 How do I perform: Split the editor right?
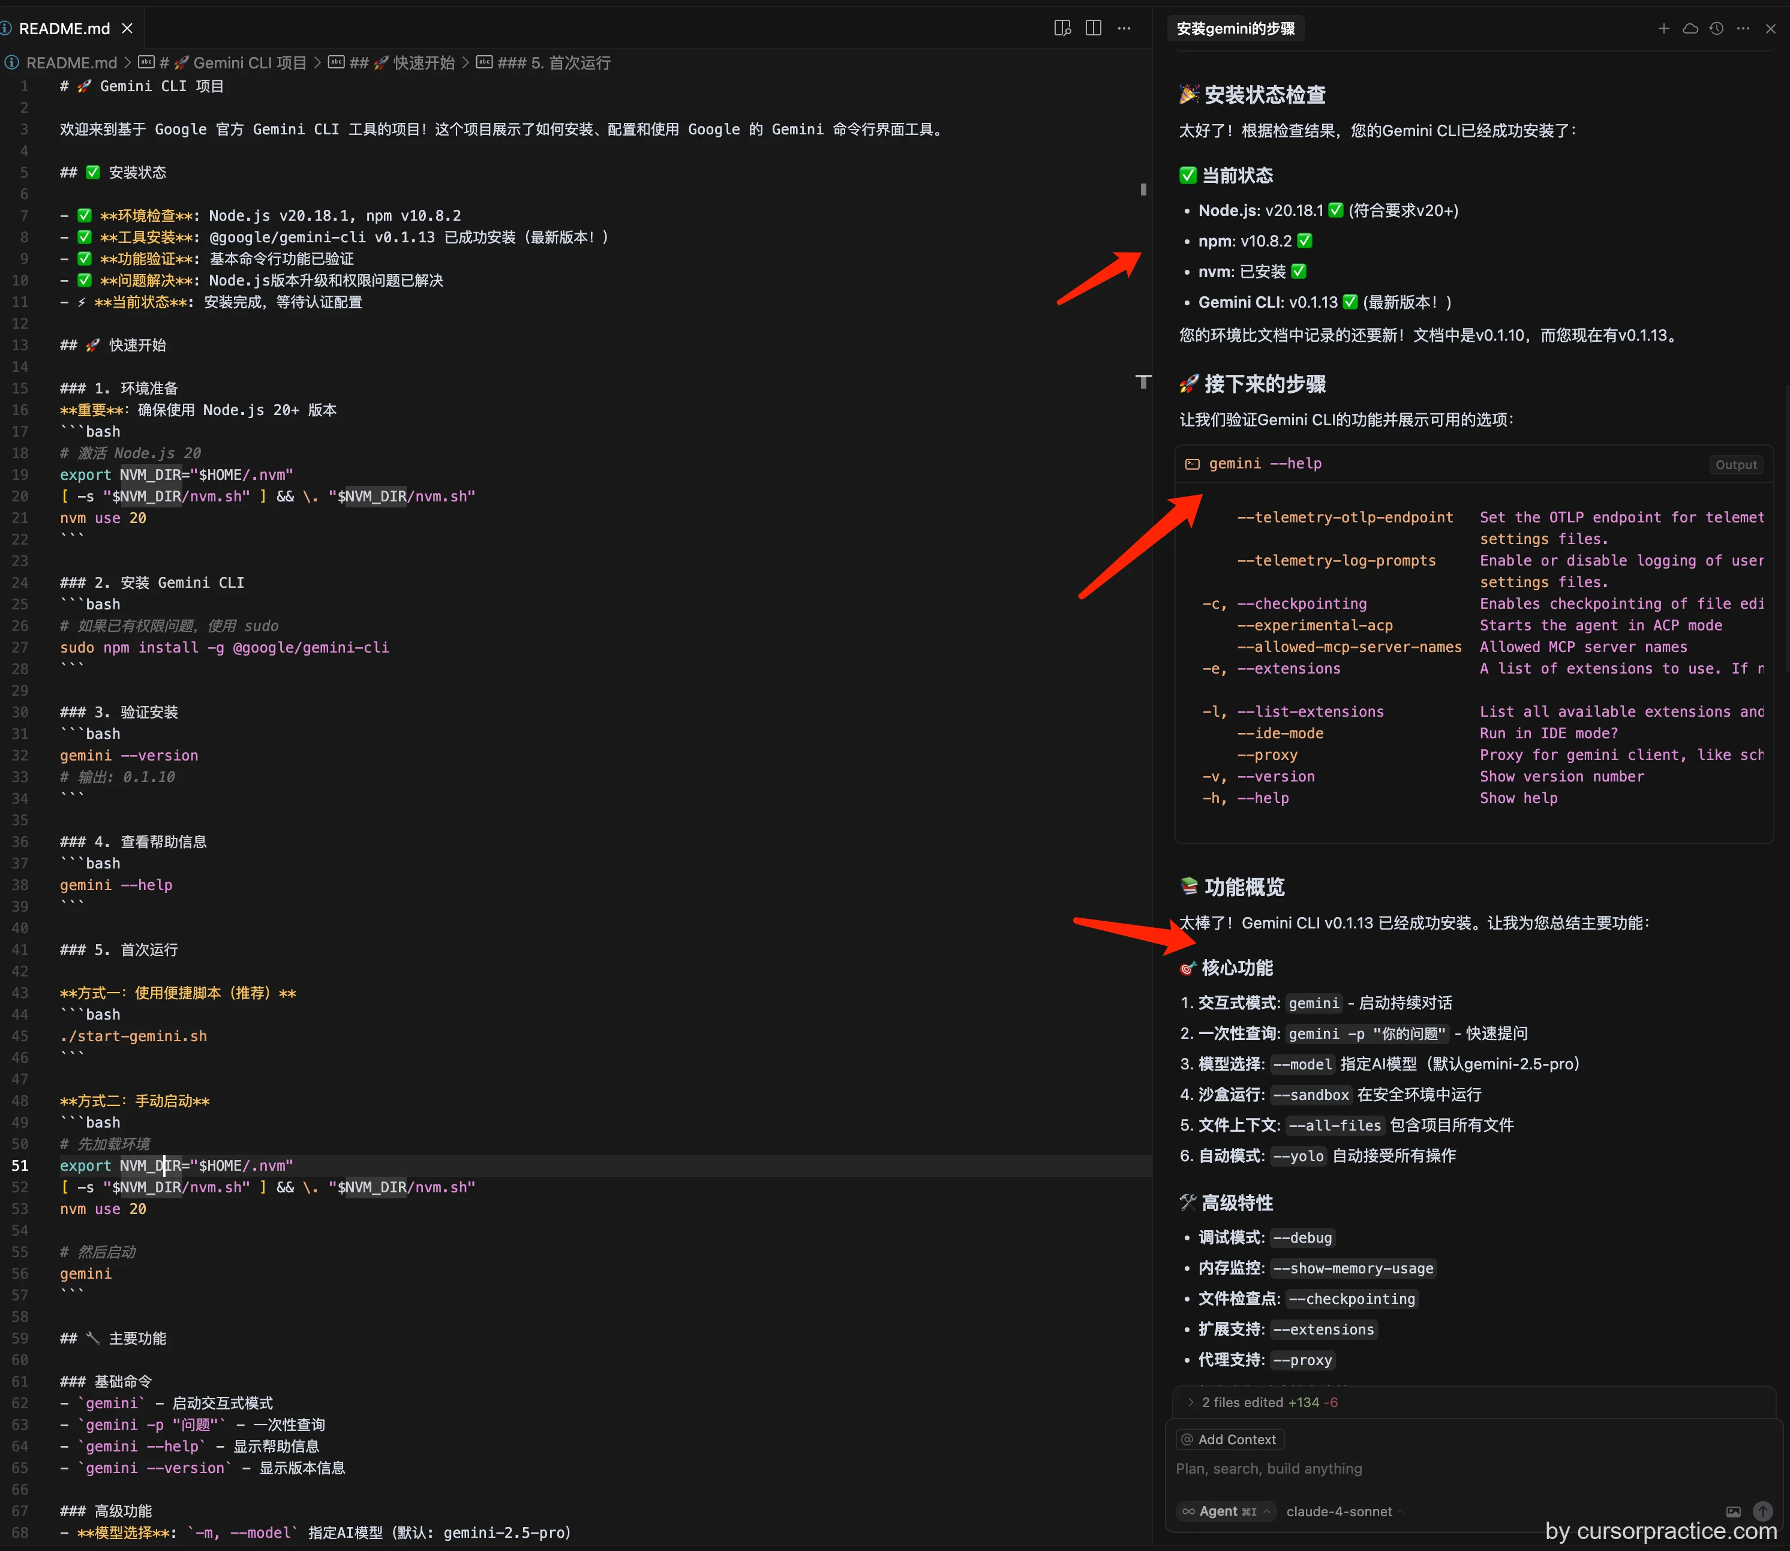1093,28
